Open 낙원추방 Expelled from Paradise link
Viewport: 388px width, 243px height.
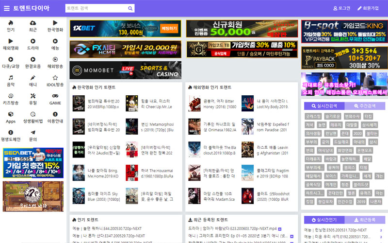pyautogui.click(x=273, y=127)
